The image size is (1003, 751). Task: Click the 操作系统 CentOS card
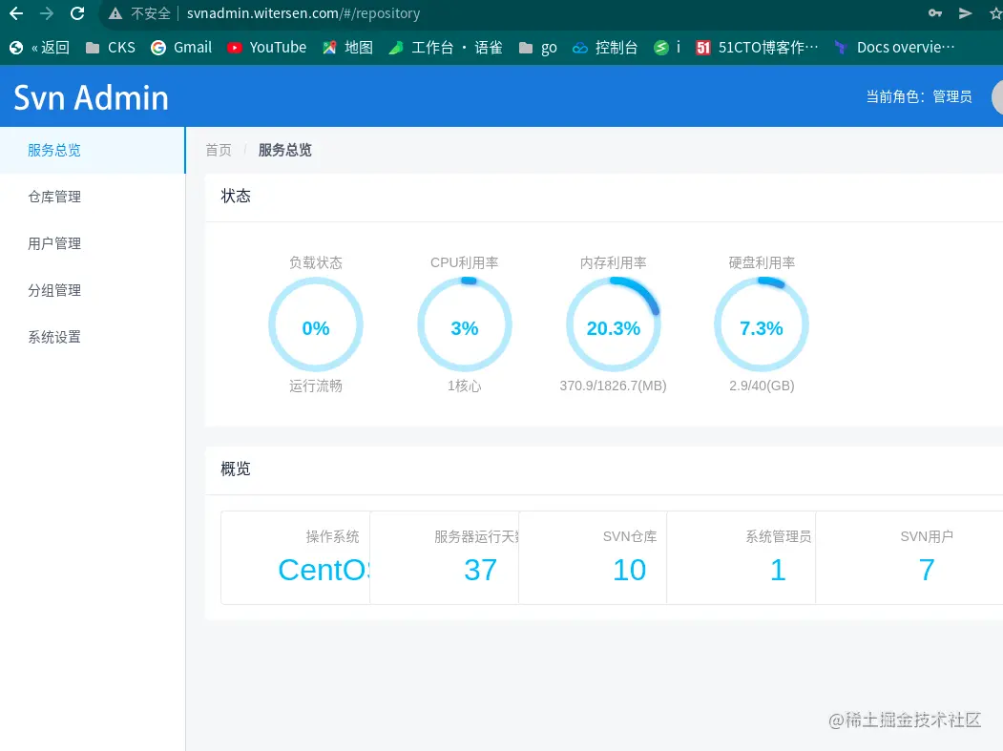point(296,557)
